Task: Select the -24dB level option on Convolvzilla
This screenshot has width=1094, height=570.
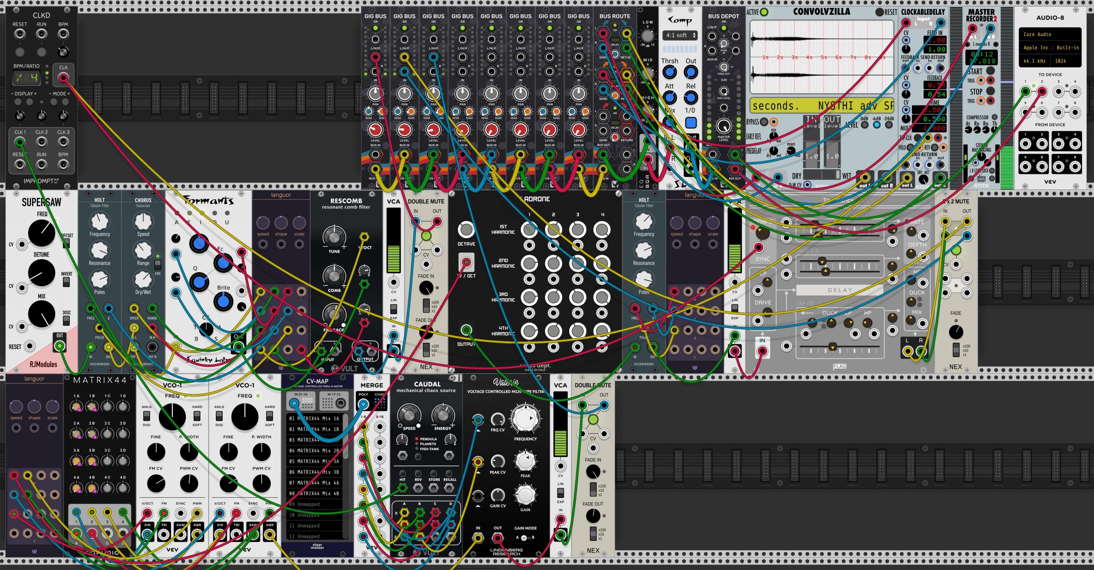Action: [x=889, y=125]
